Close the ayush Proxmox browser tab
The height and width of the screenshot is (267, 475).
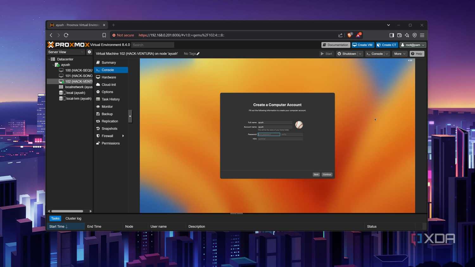(104, 25)
